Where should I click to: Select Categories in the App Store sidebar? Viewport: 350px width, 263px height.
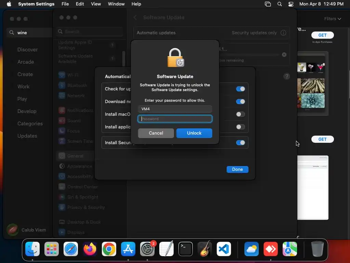30,123
